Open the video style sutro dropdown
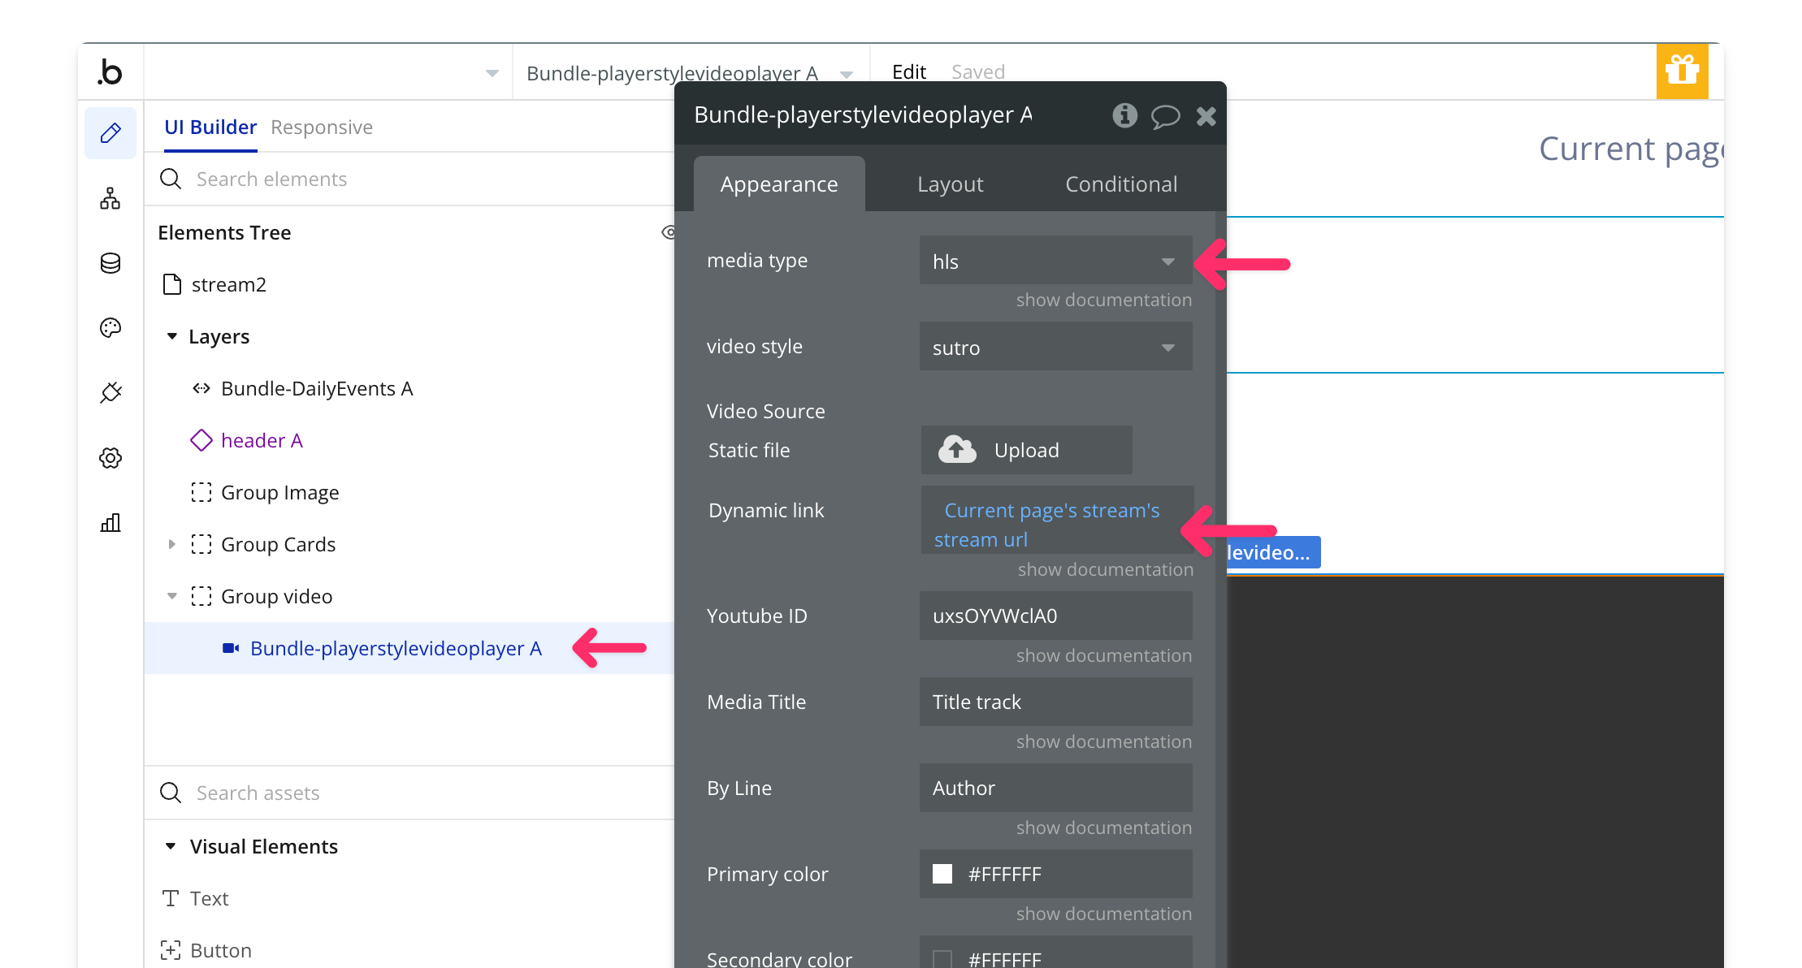Viewport: 1802px width, 968px height. 1055,348
